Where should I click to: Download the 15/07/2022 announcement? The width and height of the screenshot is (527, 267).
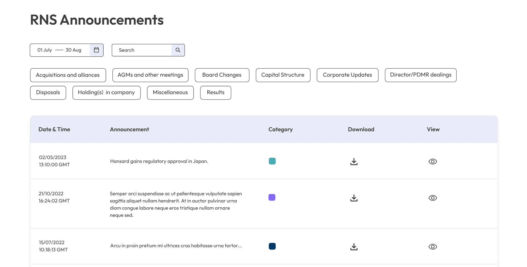354,247
